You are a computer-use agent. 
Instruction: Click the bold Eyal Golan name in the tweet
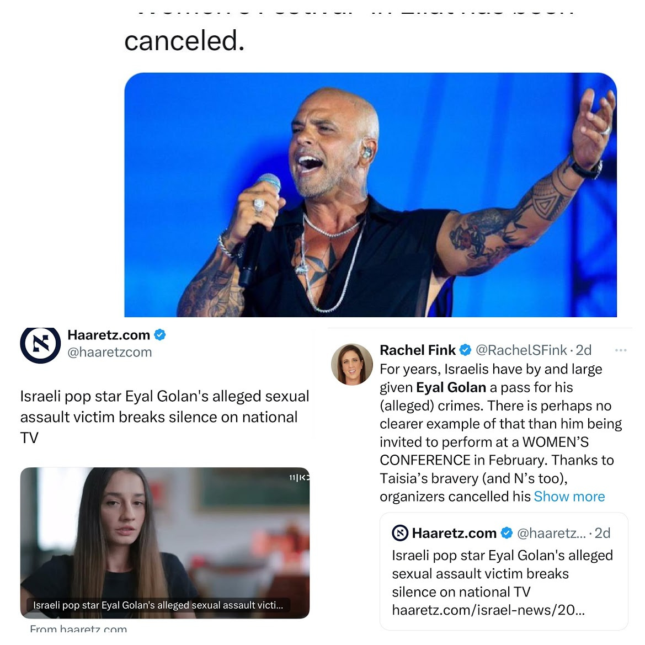(x=451, y=387)
